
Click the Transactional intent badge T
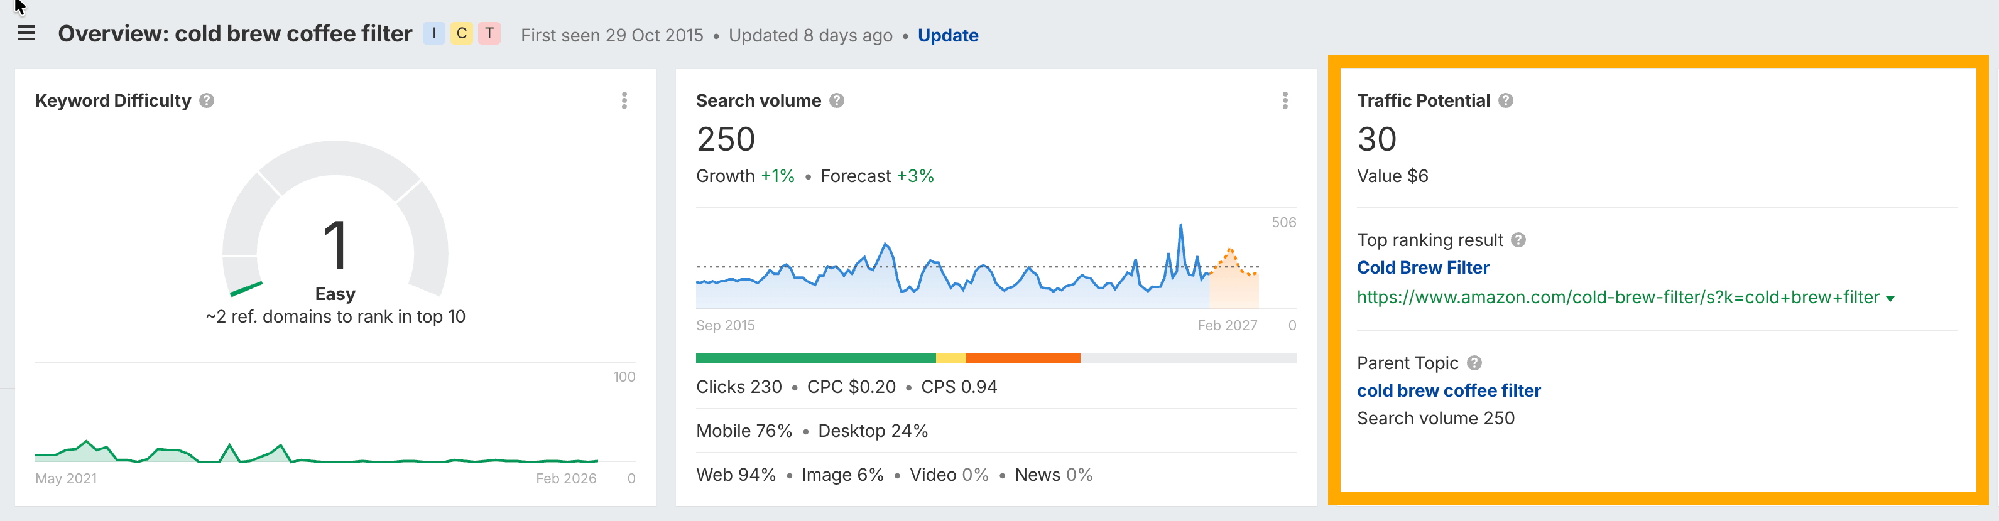(489, 33)
